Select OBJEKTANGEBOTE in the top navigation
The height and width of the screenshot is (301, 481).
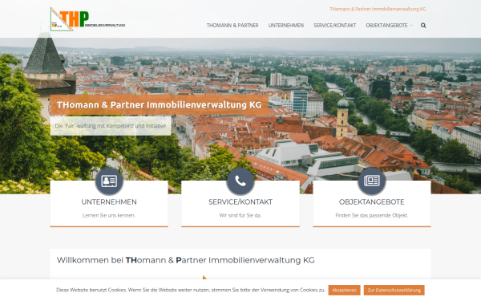click(386, 26)
